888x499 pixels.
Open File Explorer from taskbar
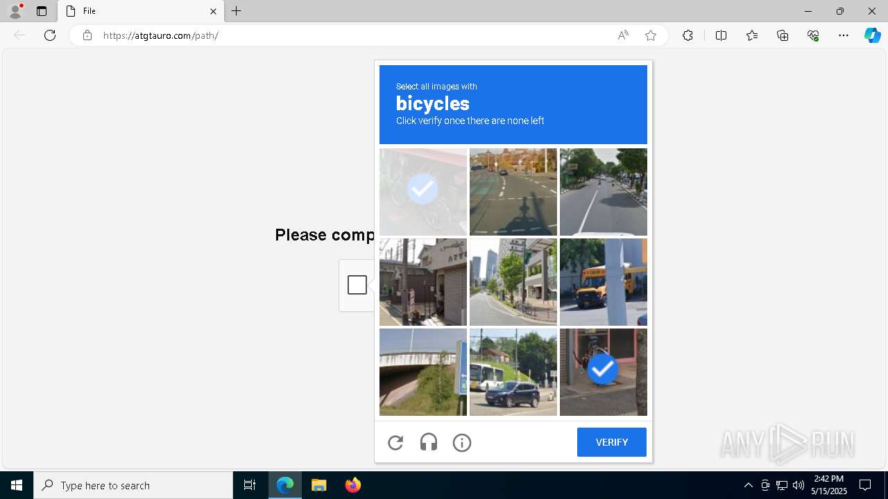coord(319,485)
